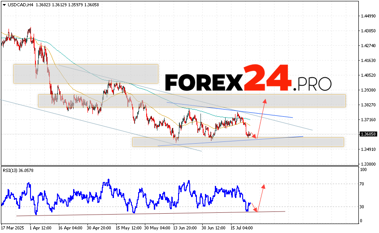379x233 pixels.
Task: Click the 1.33800 price axis label
Action: pyautogui.click(x=368, y=164)
